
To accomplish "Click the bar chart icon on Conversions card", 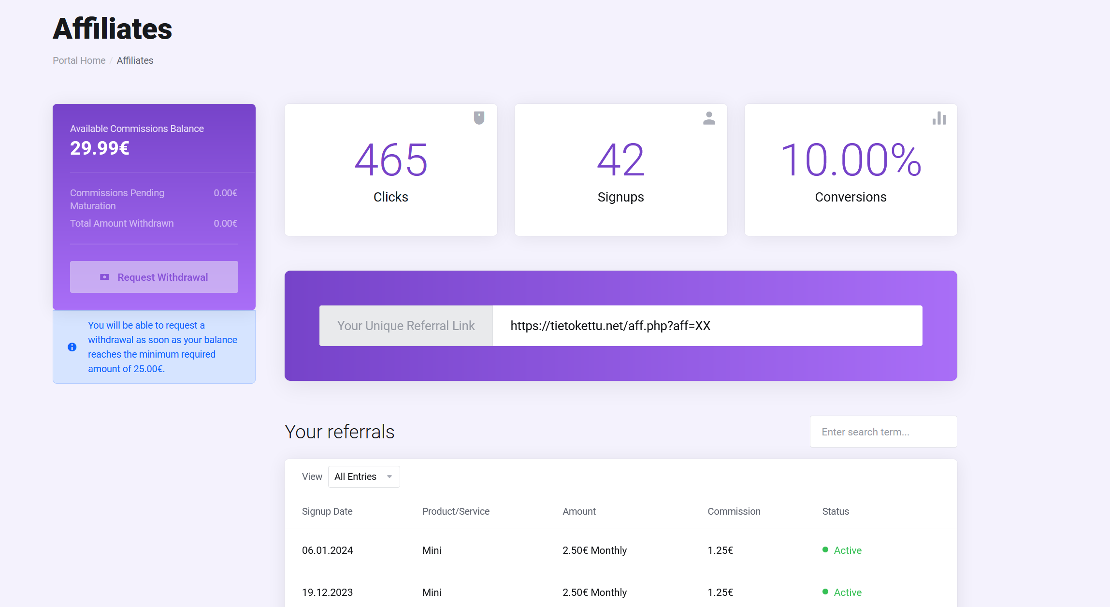I will 939,118.
